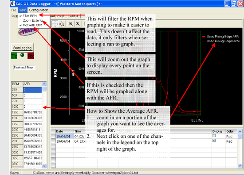Click the app icon in title bar
The width and height of the screenshot is (244, 175).
coord(12,4)
